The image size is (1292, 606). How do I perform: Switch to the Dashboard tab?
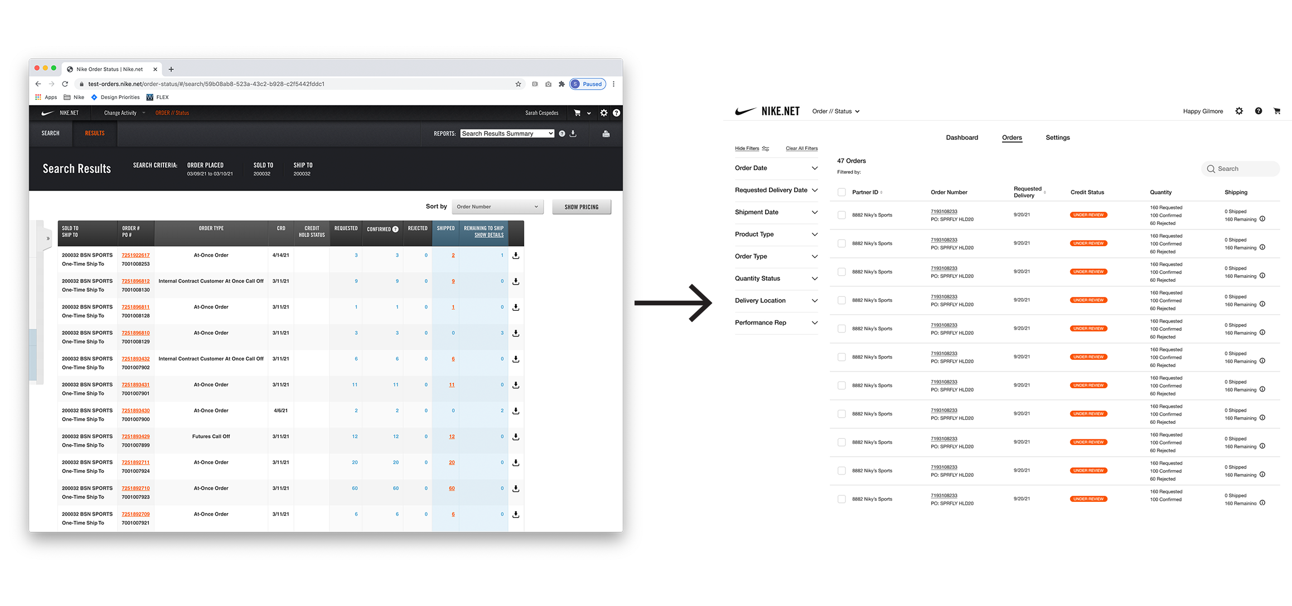pyautogui.click(x=962, y=138)
